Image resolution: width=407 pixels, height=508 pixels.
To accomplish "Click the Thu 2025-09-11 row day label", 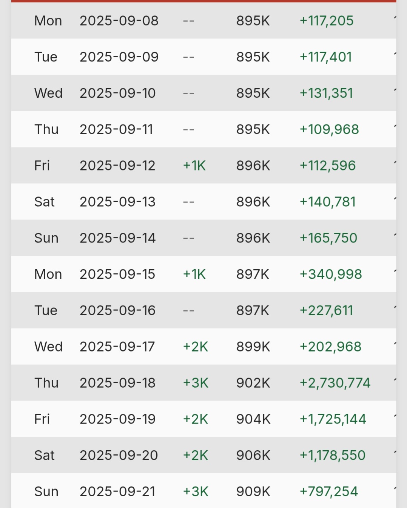I will (x=46, y=129).
